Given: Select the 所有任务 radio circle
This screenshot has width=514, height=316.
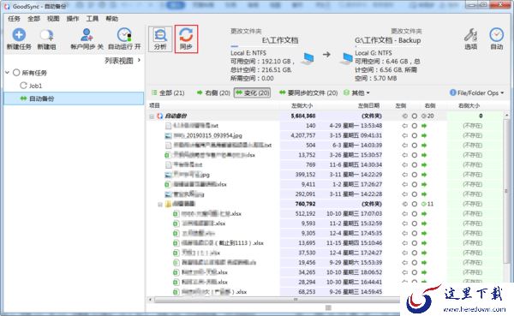Looking at the screenshot, I should 16,73.
